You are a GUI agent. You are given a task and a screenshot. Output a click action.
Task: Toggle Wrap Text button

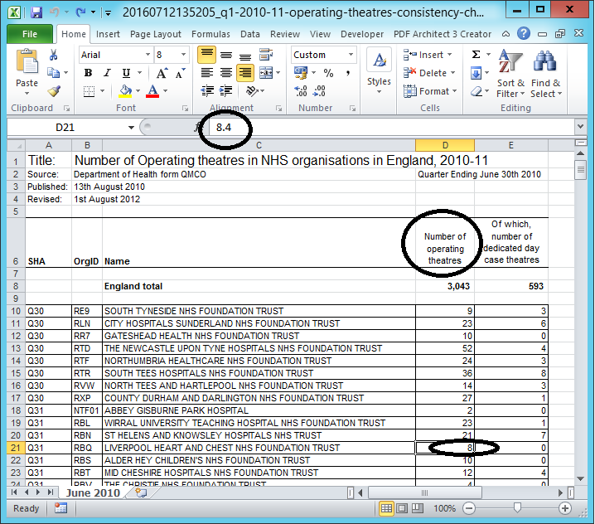266,55
